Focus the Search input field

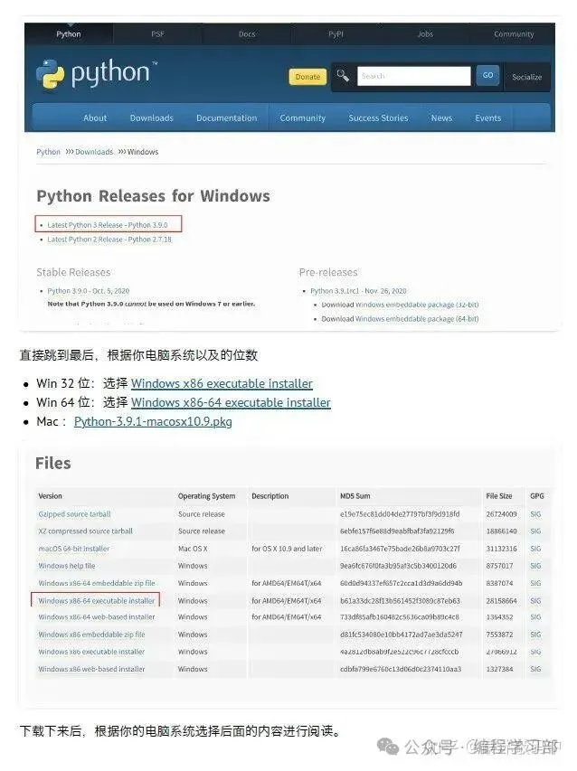(x=413, y=76)
